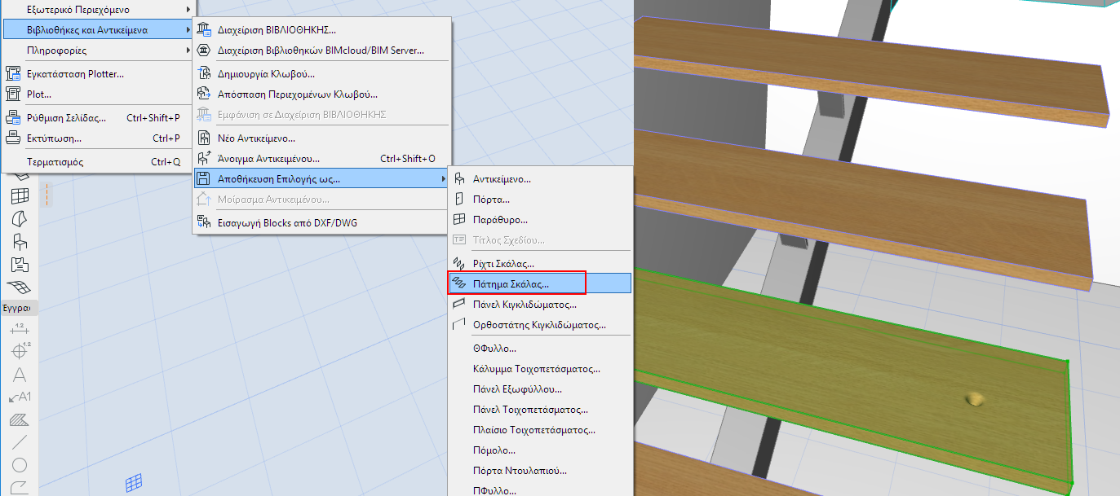Select the Dimension tool in toolbox
1120x496 pixels.
point(20,328)
